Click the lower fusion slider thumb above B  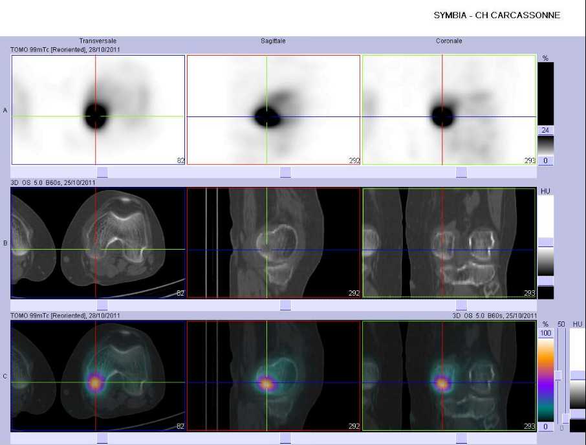(x=566, y=418)
